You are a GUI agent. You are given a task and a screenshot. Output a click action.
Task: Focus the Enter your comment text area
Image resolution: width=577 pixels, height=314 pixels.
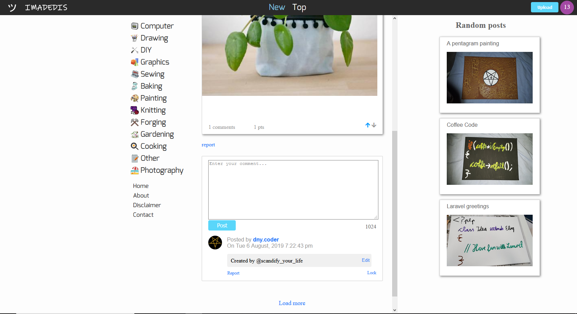[293, 190]
